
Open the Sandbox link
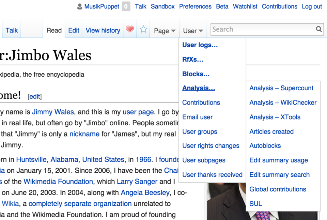coord(163,7)
